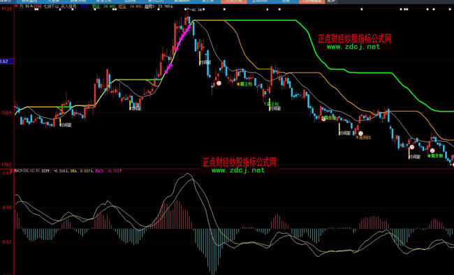This screenshot has width=454, height=275.
Task: Open the www.zdcj.net link in chart center
Action: (x=238, y=170)
